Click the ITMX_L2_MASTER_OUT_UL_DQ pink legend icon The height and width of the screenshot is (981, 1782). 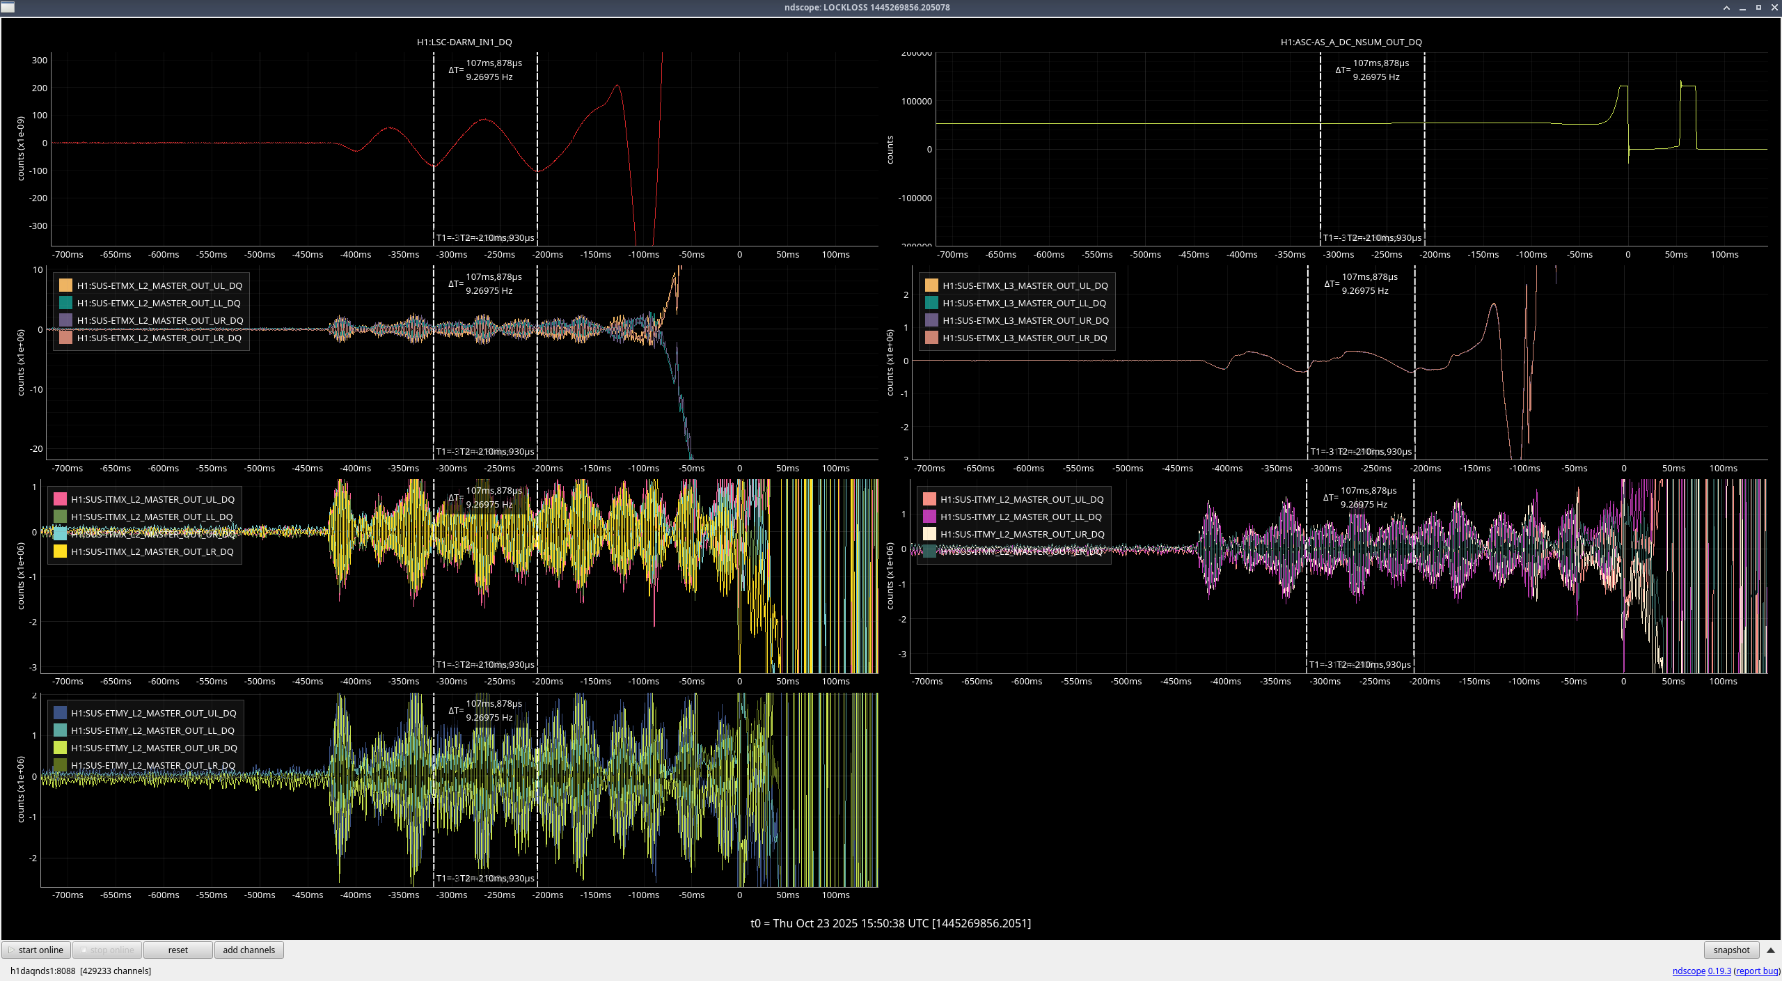[x=61, y=499]
